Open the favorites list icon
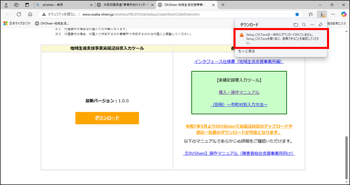 pos(311,14)
